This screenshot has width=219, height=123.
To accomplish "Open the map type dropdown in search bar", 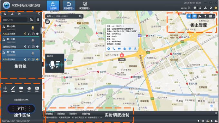I will coord(50,16).
